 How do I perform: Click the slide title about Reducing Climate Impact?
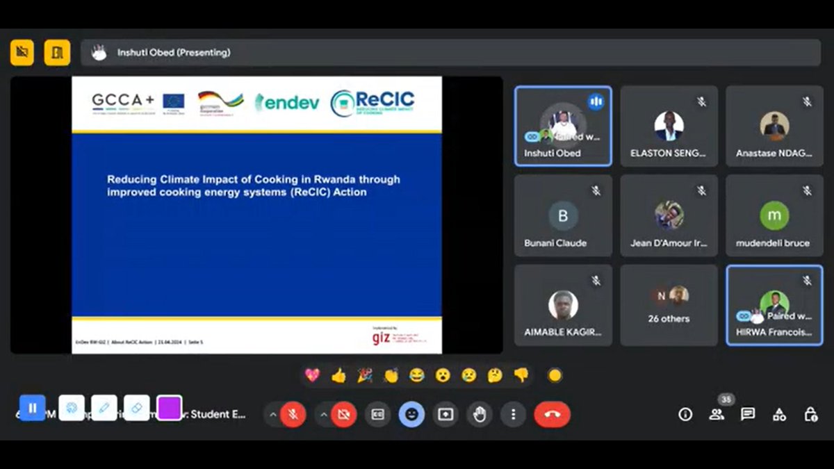[x=254, y=186]
